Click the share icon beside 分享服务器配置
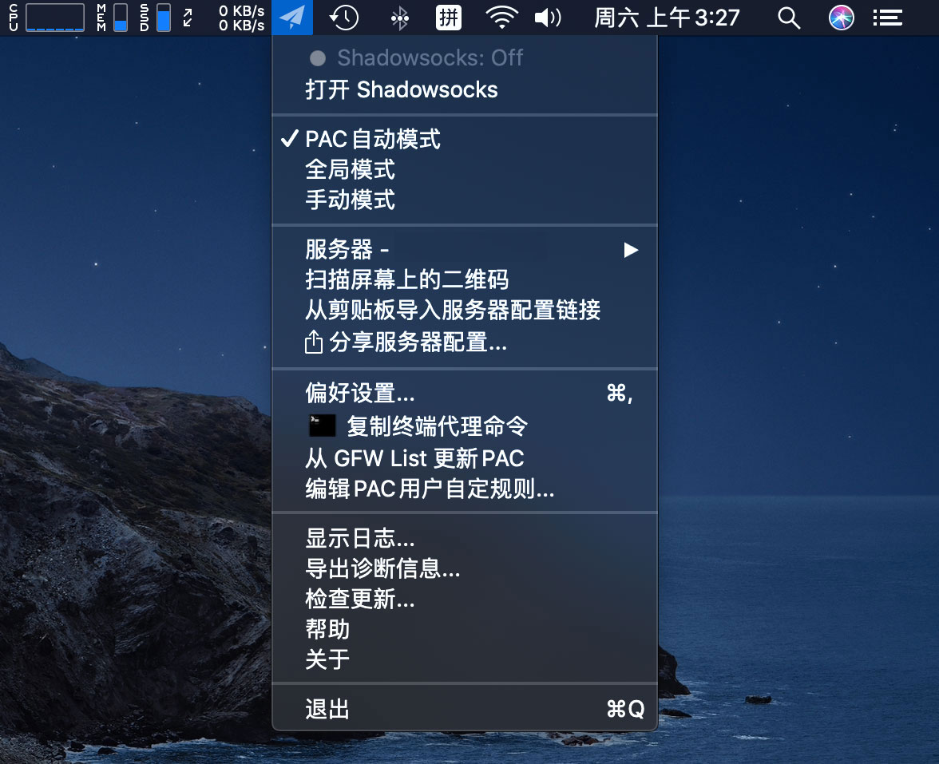 pyautogui.click(x=313, y=342)
